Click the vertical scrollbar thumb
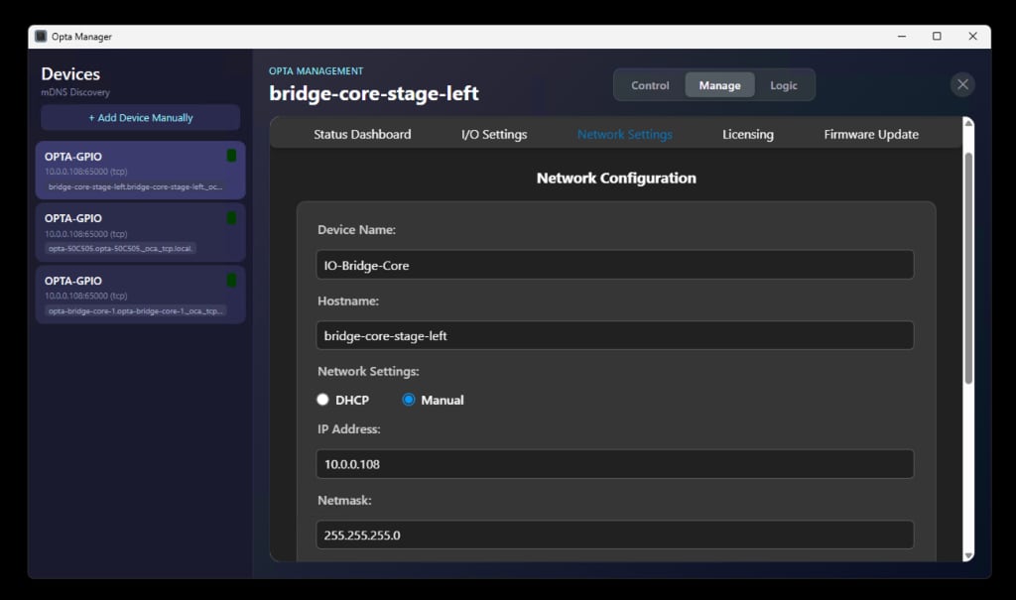 (968, 268)
